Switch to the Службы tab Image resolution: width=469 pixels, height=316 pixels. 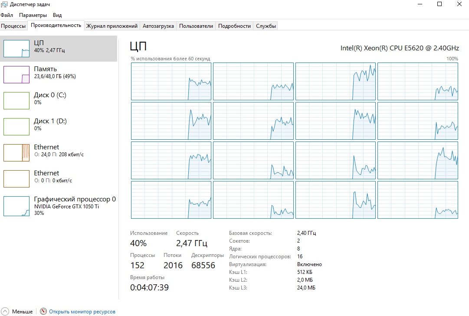(x=266, y=26)
